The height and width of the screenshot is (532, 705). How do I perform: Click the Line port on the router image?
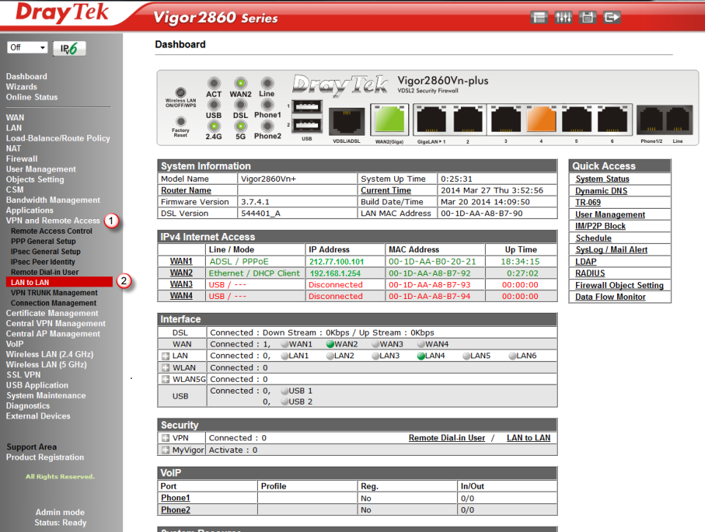click(678, 120)
